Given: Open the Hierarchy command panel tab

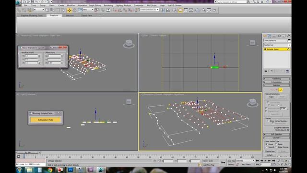Looking at the screenshot, I should point(274,36).
